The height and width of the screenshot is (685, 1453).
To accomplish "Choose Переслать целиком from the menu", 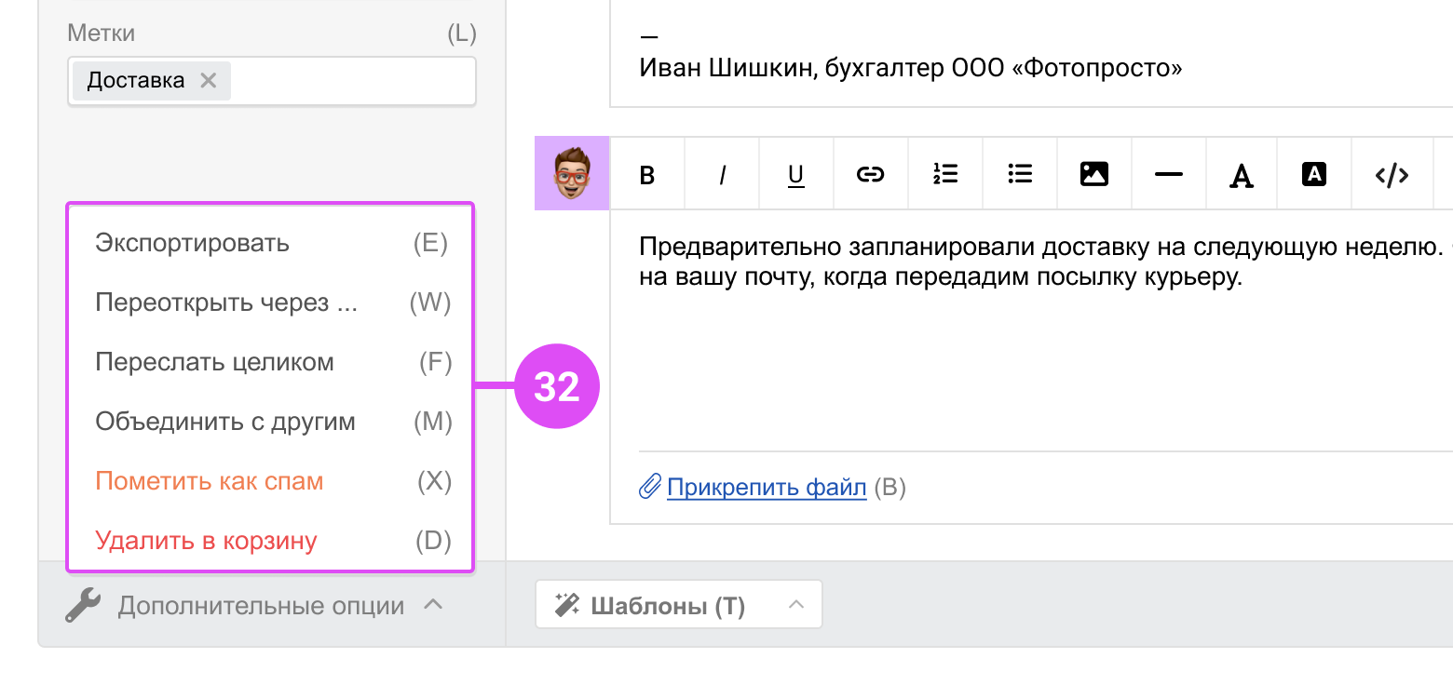I will 271,363.
